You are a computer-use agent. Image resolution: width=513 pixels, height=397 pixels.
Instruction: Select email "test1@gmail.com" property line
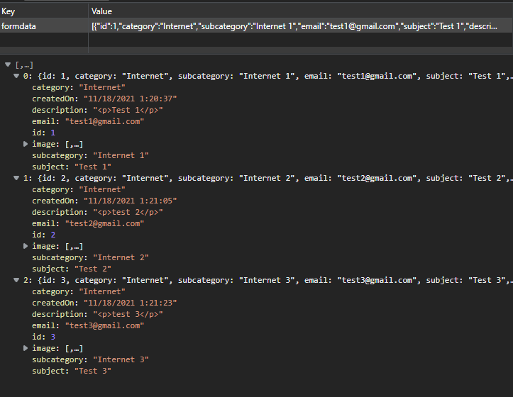tap(88, 121)
